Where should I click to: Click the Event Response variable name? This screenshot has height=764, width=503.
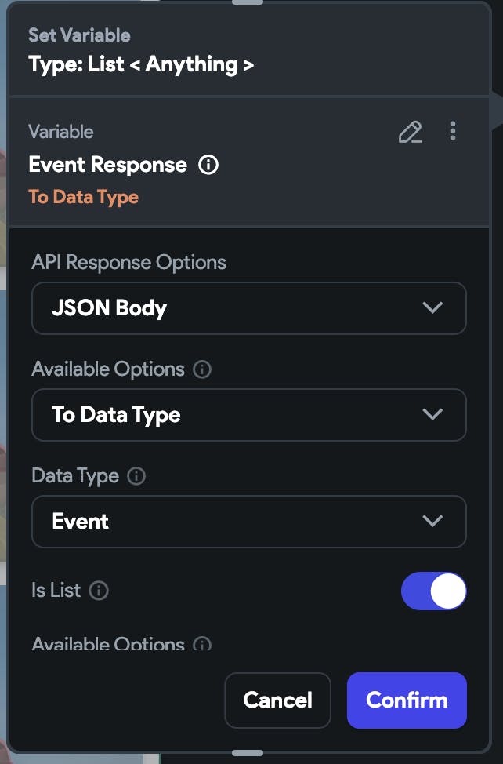tap(107, 165)
